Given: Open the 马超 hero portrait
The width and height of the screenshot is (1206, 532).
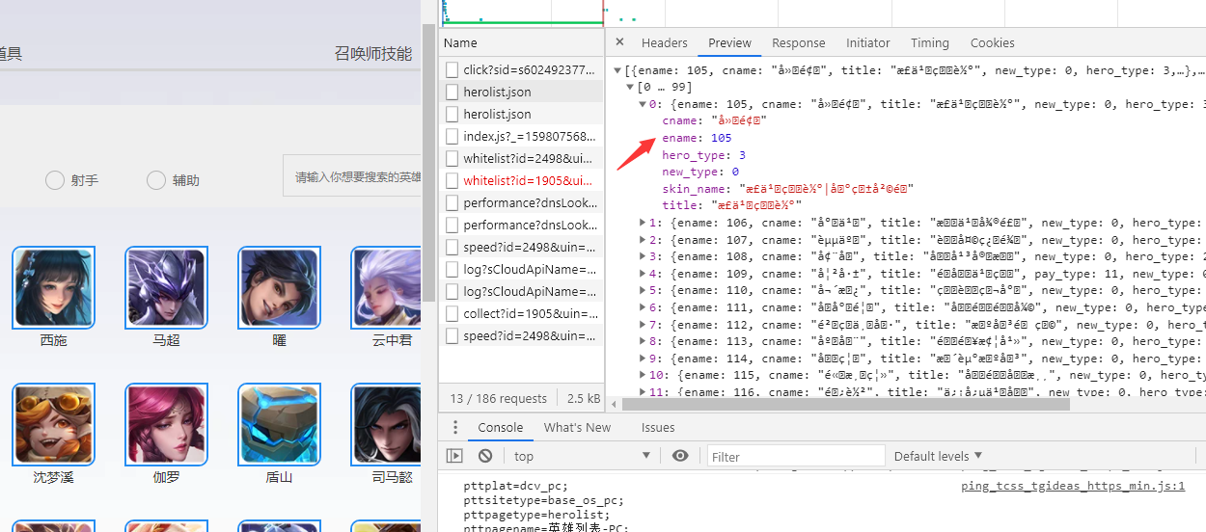Looking at the screenshot, I should 167,287.
